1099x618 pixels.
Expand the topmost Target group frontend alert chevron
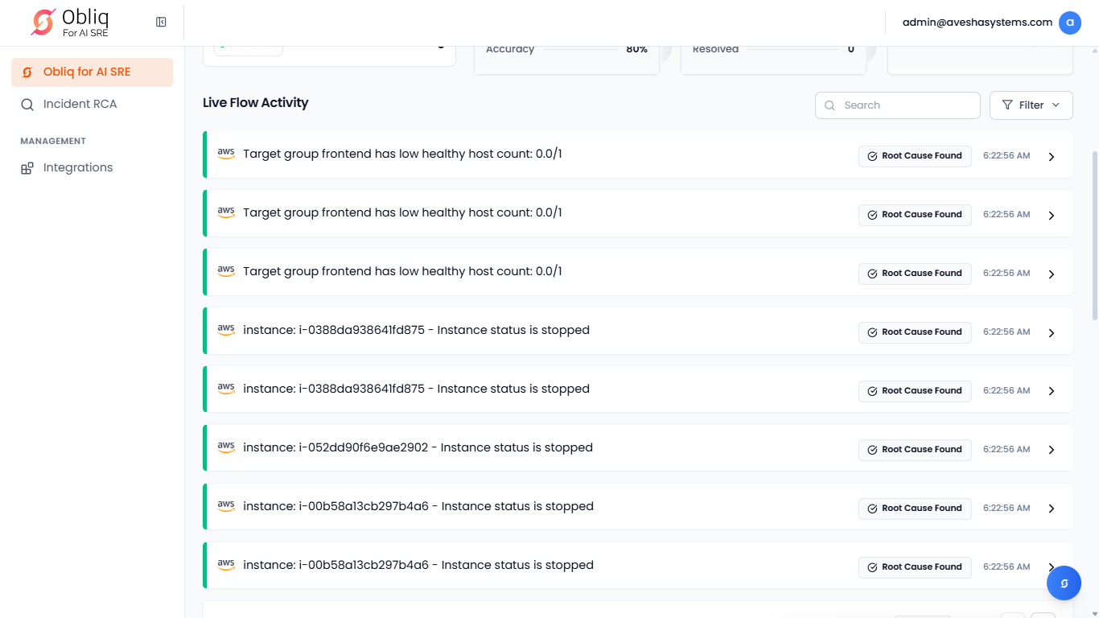(x=1051, y=157)
